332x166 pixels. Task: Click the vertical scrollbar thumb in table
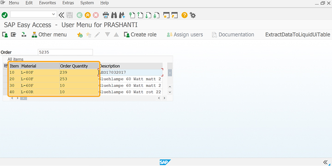(170, 73)
